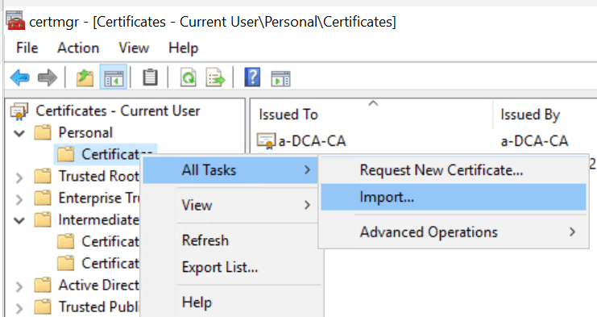Viewport: 597px width, 317px height.
Task: Click Export List... in the context menu
Action: pyautogui.click(x=220, y=267)
